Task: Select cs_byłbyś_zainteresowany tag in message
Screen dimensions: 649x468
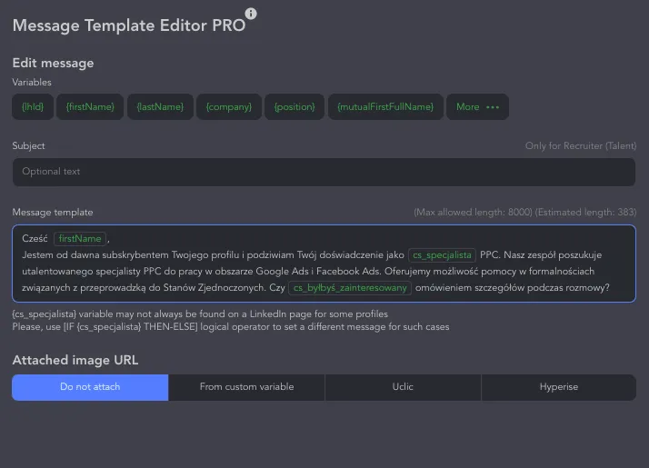Action: click(x=350, y=288)
